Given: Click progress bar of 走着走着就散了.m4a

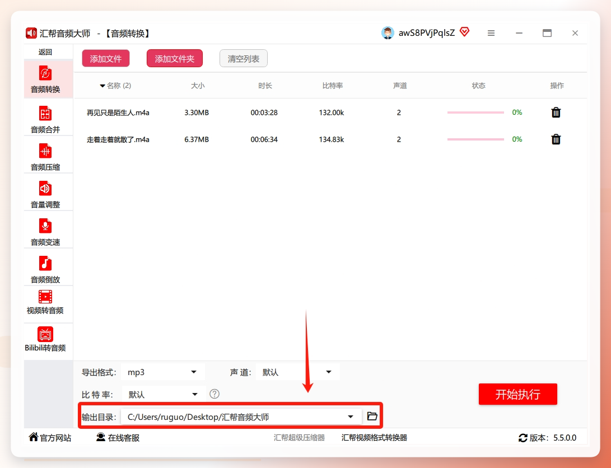Looking at the screenshot, I should pyautogui.click(x=476, y=139).
